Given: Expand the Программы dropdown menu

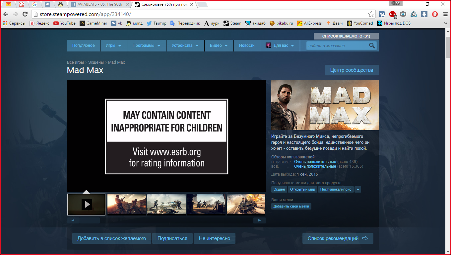Looking at the screenshot, I should click(x=147, y=46).
